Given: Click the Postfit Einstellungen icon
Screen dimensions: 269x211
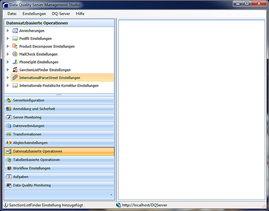Looking at the screenshot, I should (15, 39).
